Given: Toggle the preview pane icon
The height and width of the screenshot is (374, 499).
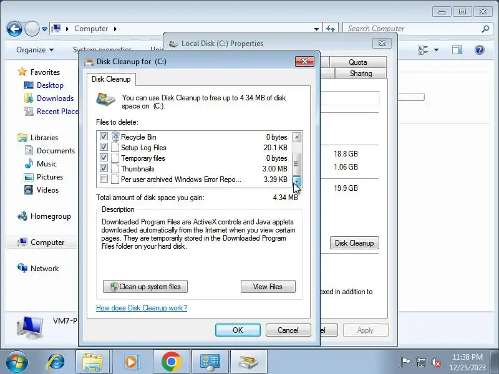Looking at the screenshot, I should (x=457, y=50).
